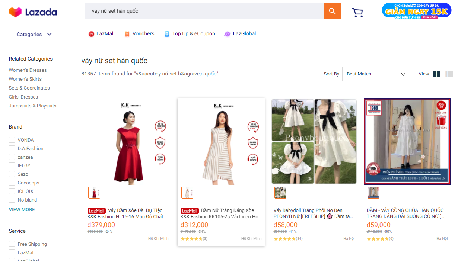Click inside the search input field
This screenshot has height=261, width=474.
tap(204, 11)
